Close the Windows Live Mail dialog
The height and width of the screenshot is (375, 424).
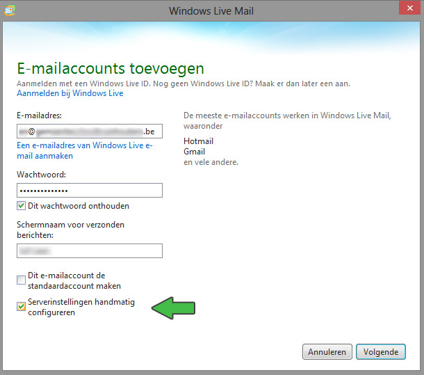409,8
